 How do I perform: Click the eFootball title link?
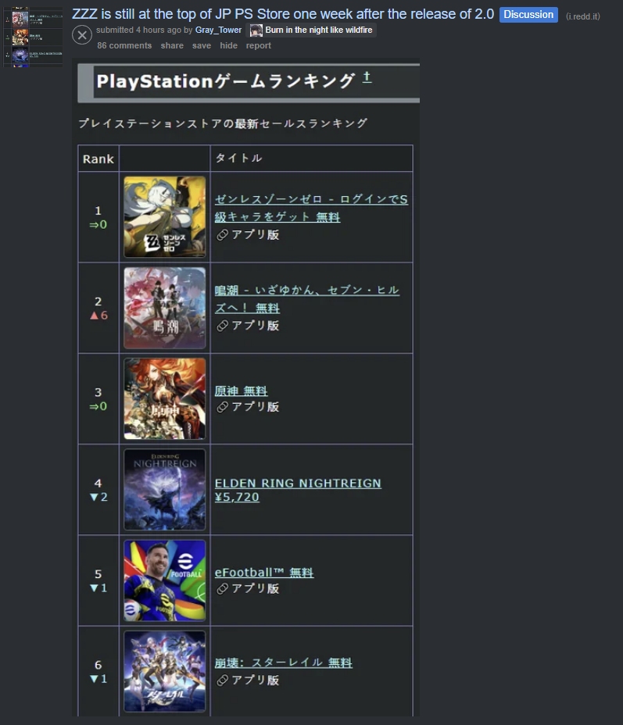point(264,573)
